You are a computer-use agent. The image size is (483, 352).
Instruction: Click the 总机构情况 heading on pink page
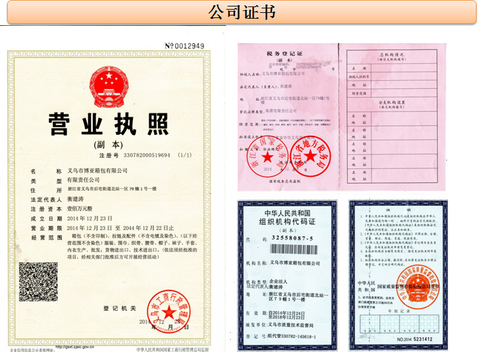click(x=392, y=55)
